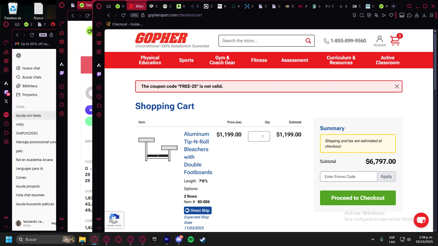
Task: Reload the gophersport.com checkout page
Action: coord(123,15)
